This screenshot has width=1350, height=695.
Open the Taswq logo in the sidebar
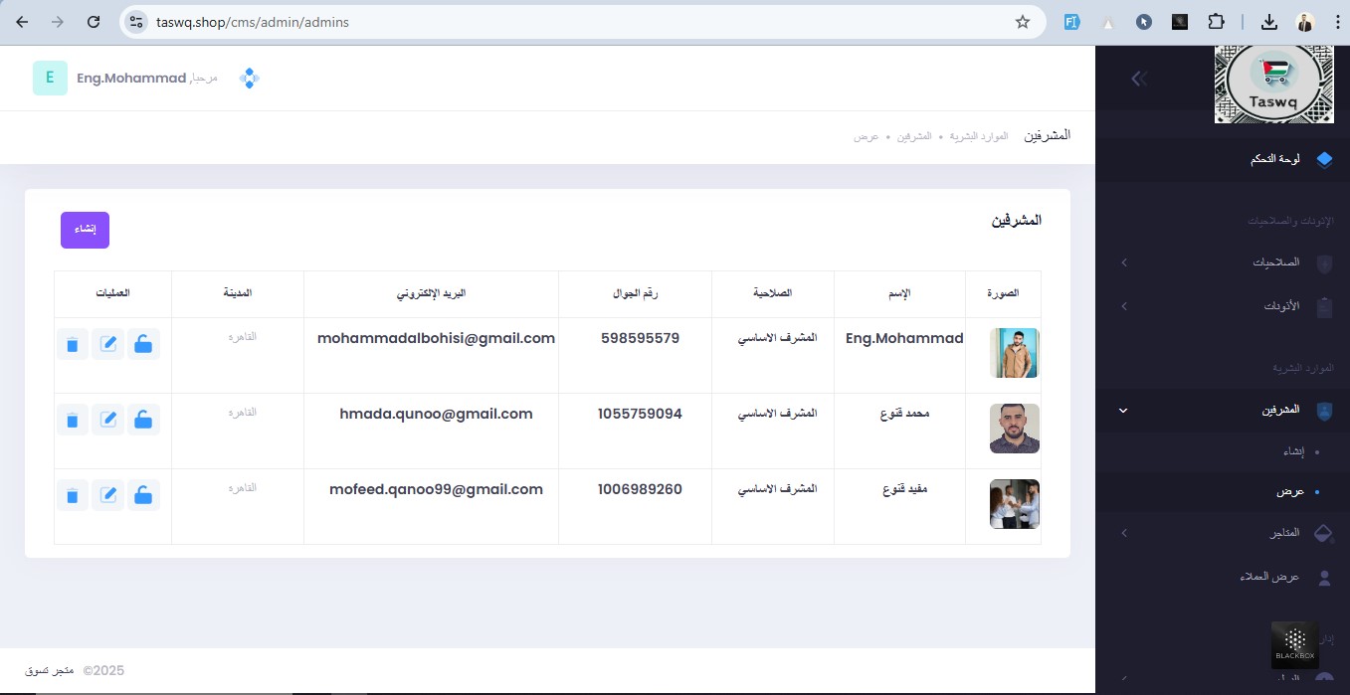click(x=1273, y=85)
